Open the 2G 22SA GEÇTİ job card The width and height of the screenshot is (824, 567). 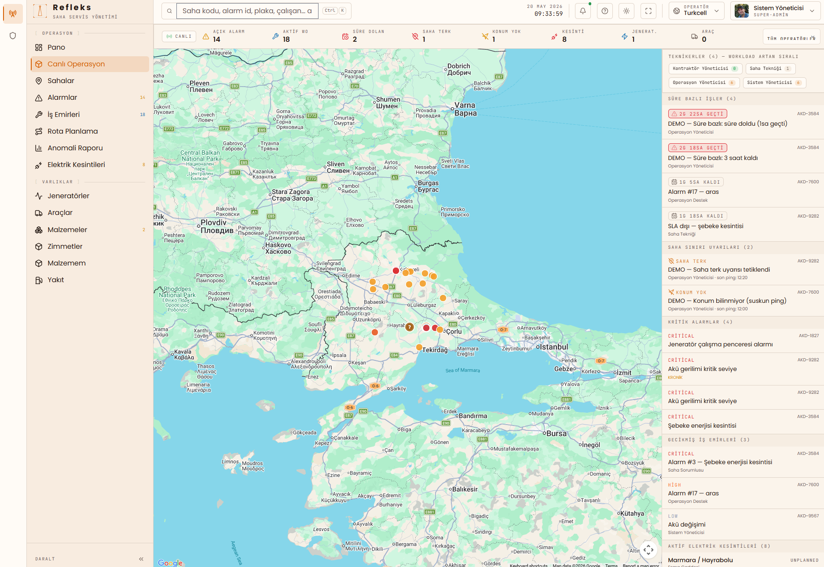[743, 122]
